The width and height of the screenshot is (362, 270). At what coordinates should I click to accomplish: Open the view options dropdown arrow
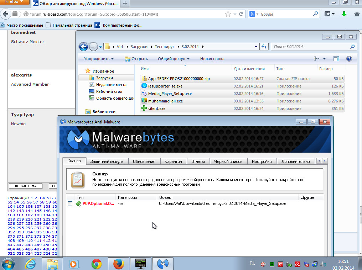pos(324,59)
